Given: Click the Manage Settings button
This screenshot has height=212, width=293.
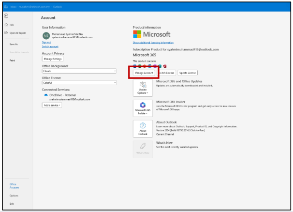Looking at the screenshot, I should click(x=53, y=59).
